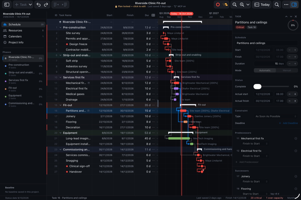Remove predecessor Electrical first fix
The image size is (301, 200).
[296, 151]
